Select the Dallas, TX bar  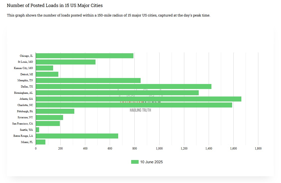(x=123, y=86)
